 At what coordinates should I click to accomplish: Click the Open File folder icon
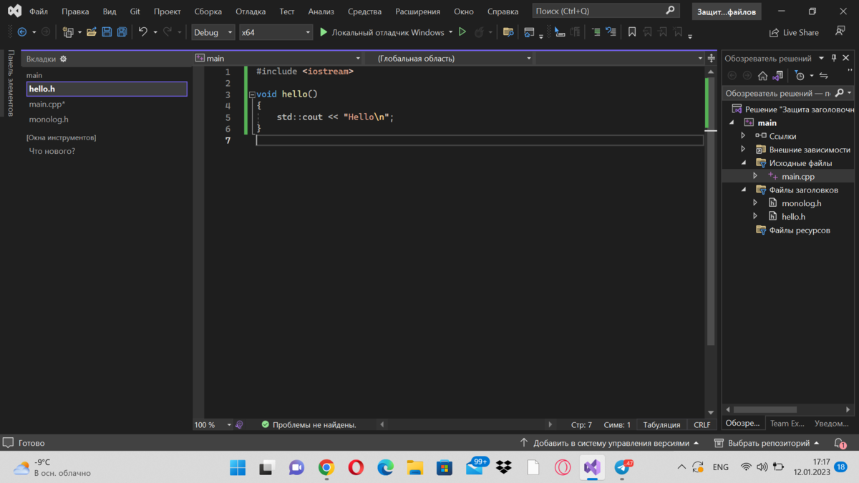coord(92,32)
